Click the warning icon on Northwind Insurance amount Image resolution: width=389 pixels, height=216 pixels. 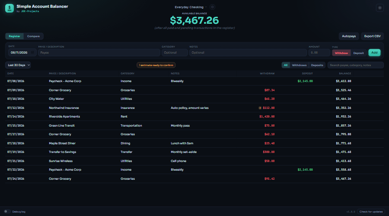tap(260, 108)
